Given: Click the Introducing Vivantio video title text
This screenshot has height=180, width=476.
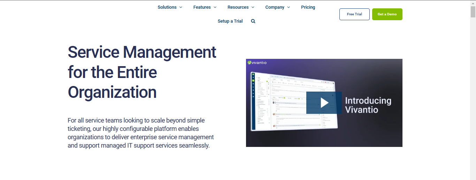Looking at the screenshot, I should [x=368, y=105].
